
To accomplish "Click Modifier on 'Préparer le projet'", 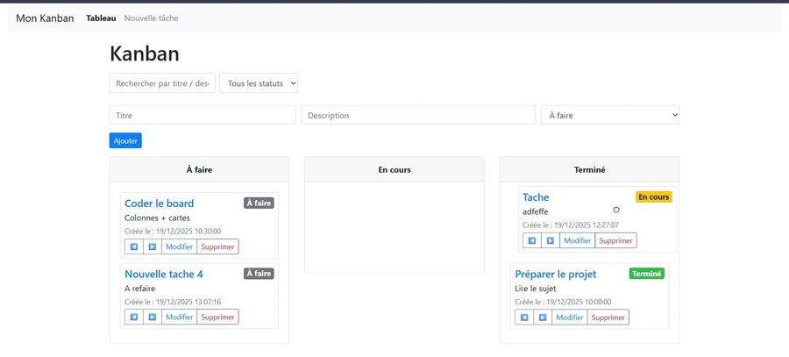I will pyautogui.click(x=570, y=318).
